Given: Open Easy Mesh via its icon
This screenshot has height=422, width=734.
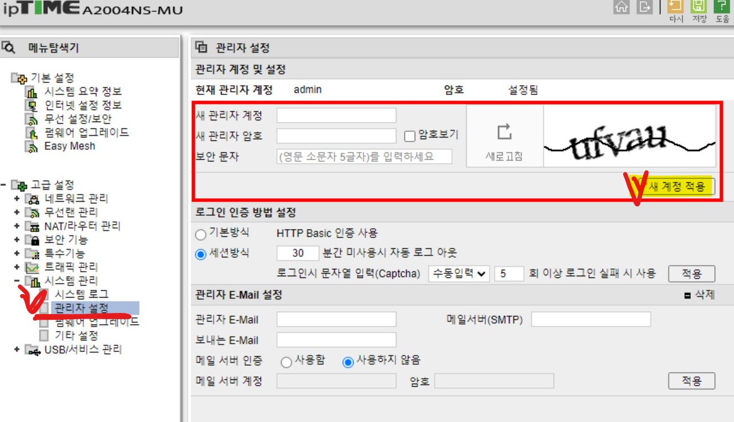Looking at the screenshot, I should (32, 146).
